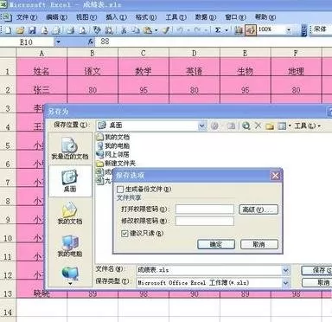Click the Copy toolbar icon

point(136,30)
